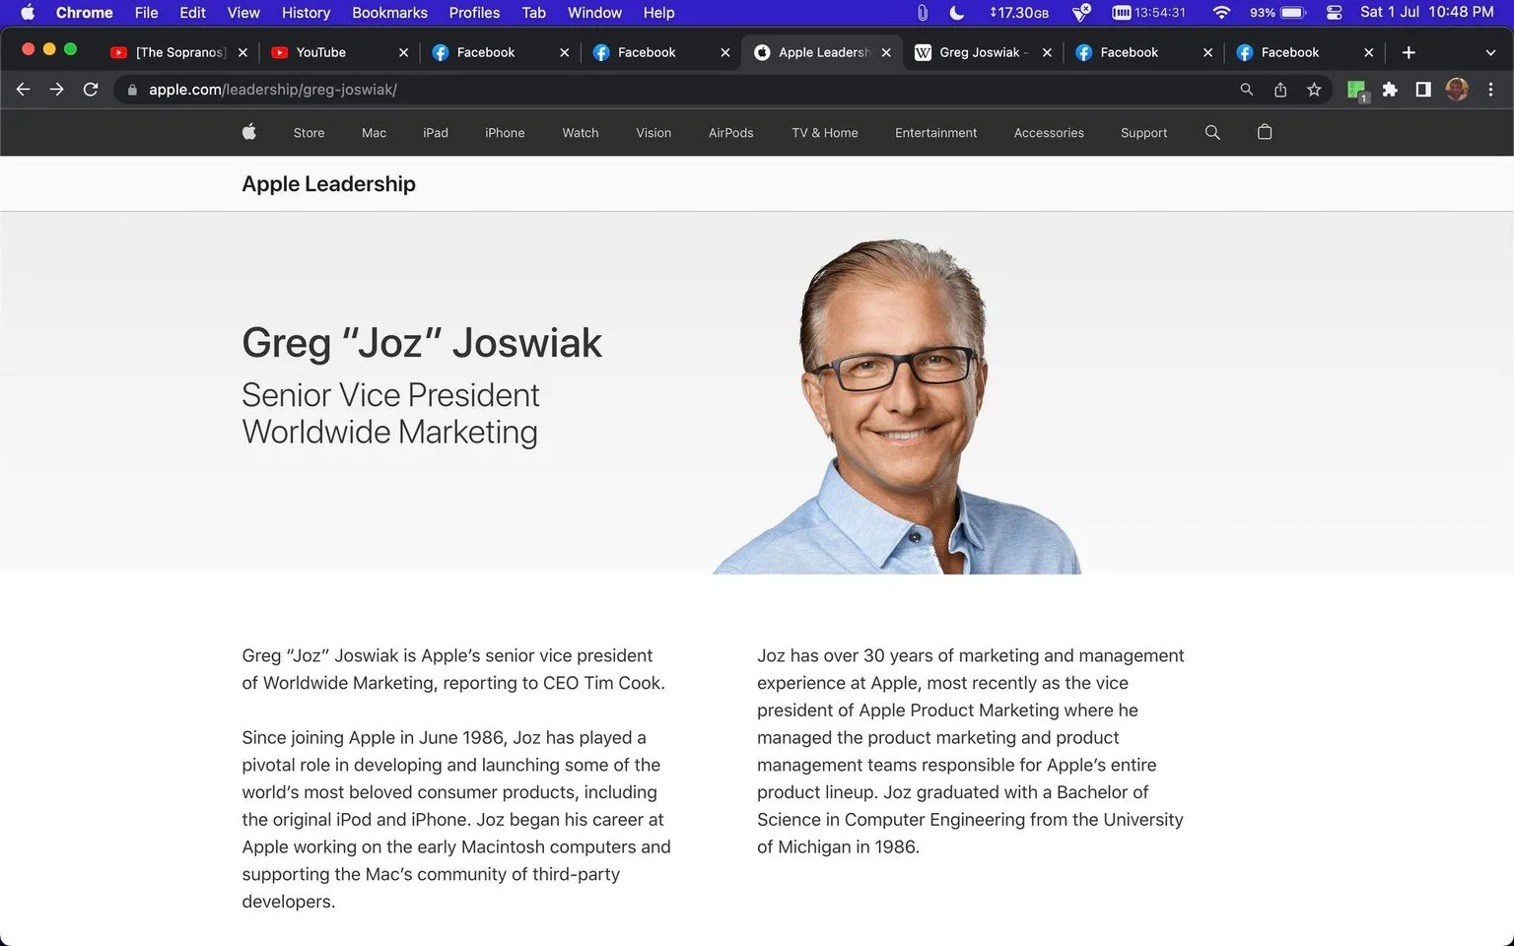This screenshot has height=946, width=1514.
Task: Bookmark this page using the star icon
Action: [1314, 89]
